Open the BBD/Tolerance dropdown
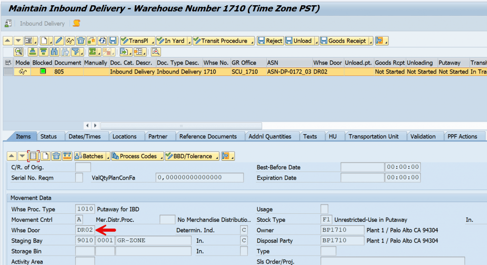This screenshot has height=265, width=487. (x=217, y=157)
